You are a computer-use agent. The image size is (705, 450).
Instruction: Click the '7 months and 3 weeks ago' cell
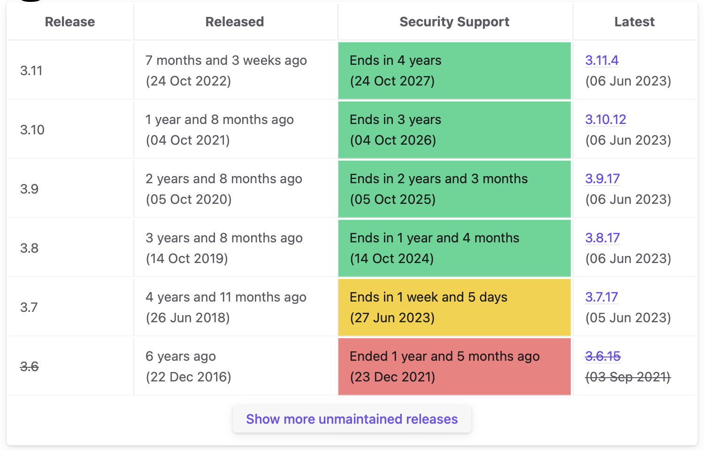click(x=226, y=70)
